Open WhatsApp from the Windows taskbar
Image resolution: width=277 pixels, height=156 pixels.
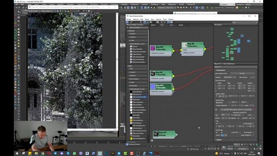coord(74,153)
